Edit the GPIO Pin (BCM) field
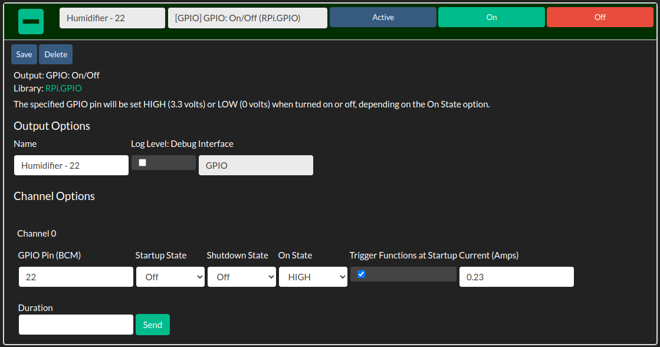Viewport: 660px width, 347px height. click(x=75, y=277)
